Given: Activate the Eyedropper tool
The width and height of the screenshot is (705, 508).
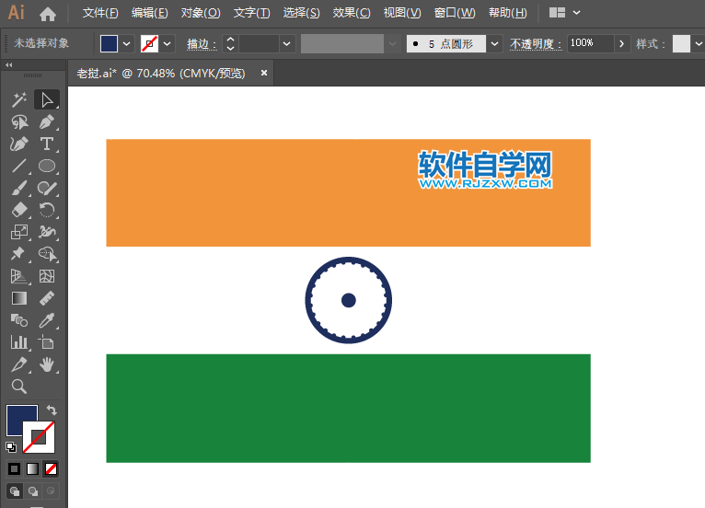Looking at the screenshot, I should pyautogui.click(x=47, y=320).
